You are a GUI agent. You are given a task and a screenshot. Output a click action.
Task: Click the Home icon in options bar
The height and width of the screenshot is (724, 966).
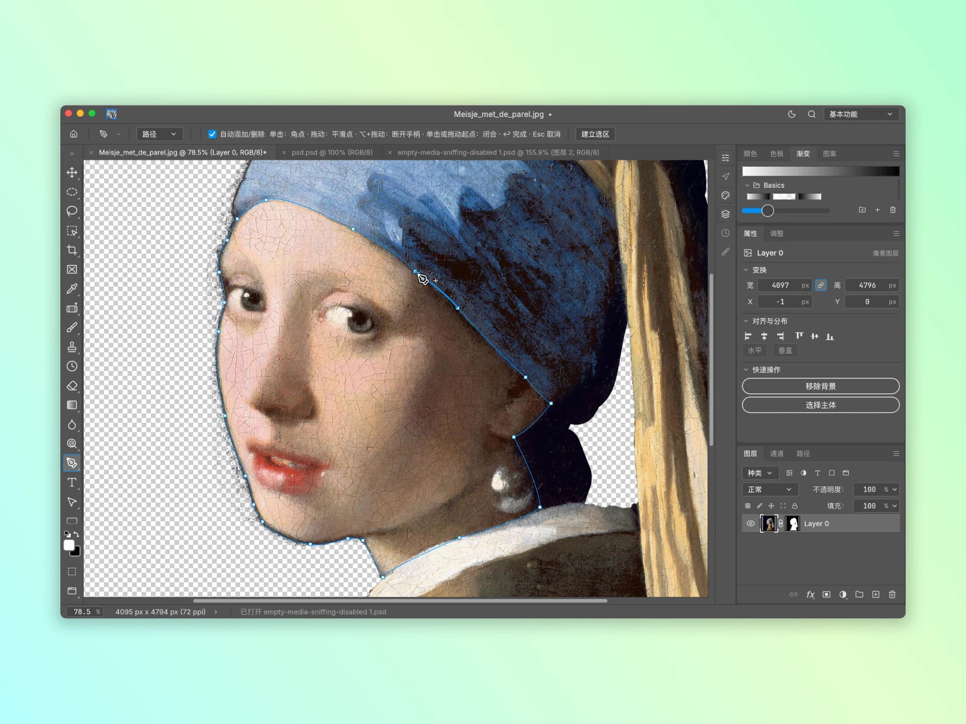74,134
